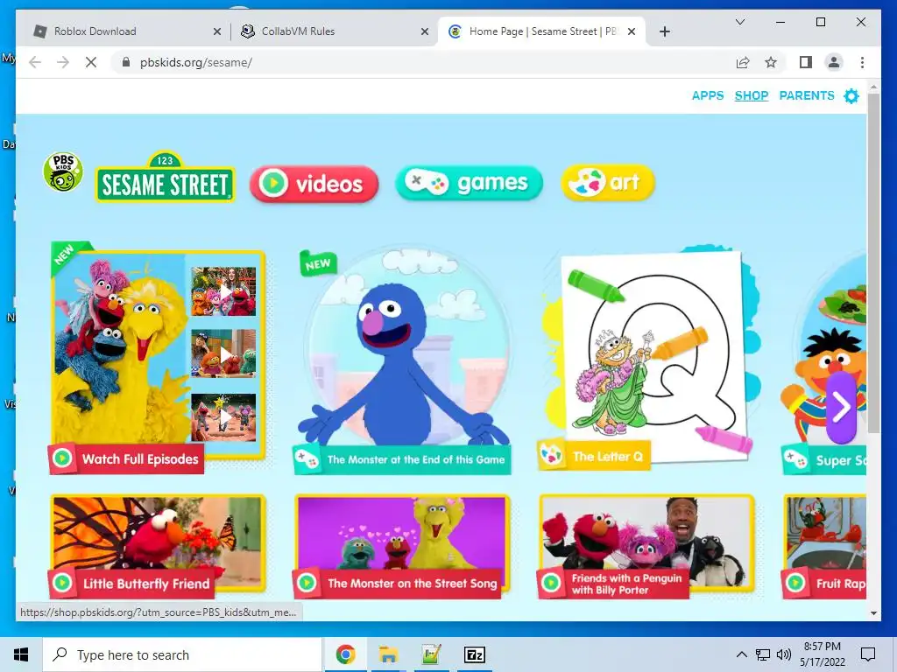Click the scrollbar up arrow
The width and height of the screenshot is (897, 672).
click(x=873, y=87)
